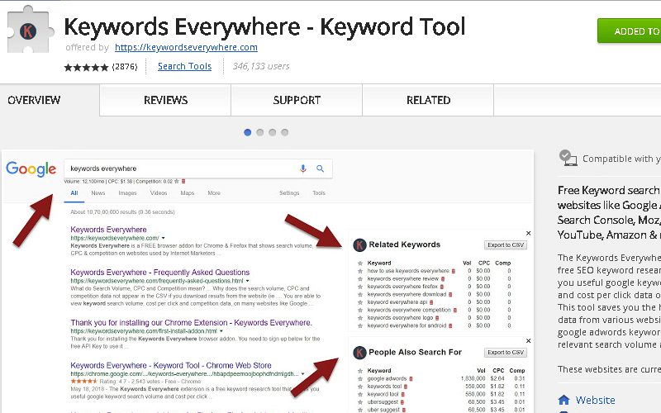Click the '(2876)' ratings count
Image resolution: width=661 pixels, height=413 pixels.
click(x=125, y=67)
